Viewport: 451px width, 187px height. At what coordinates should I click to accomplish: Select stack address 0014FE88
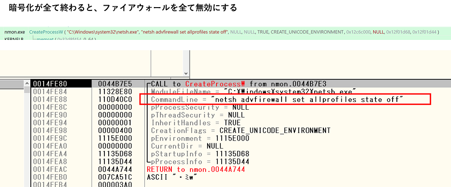coord(50,100)
